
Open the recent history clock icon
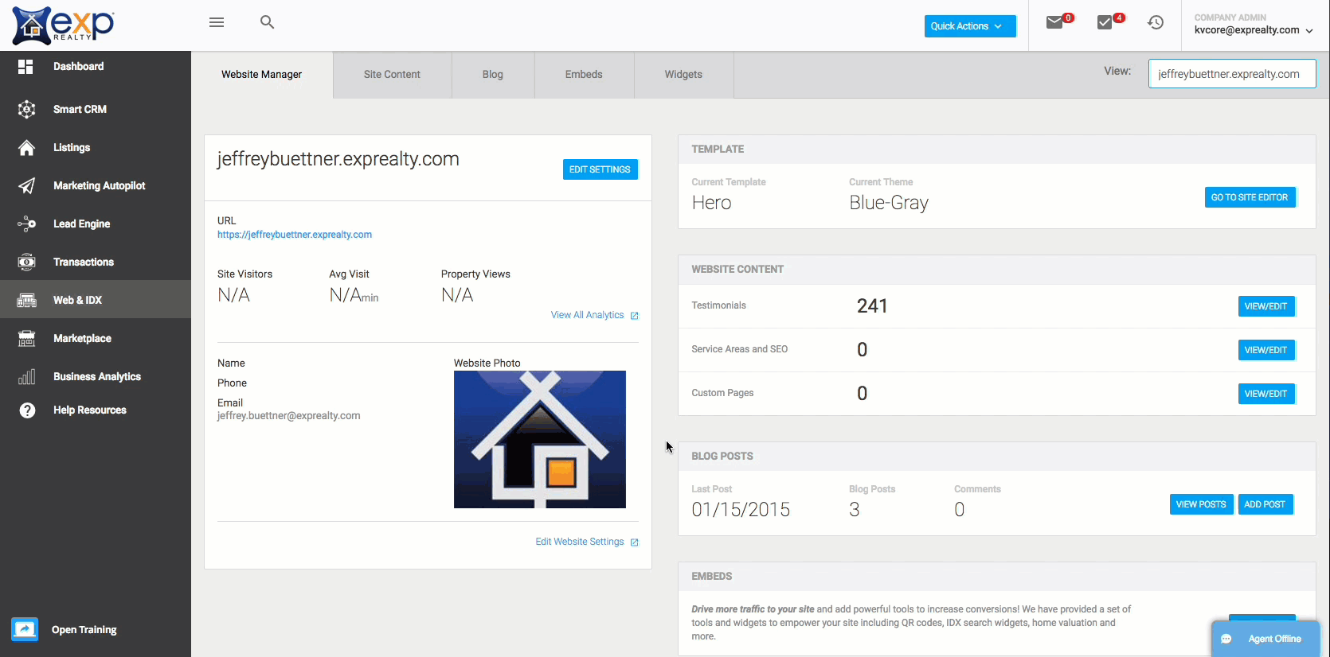(1156, 22)
